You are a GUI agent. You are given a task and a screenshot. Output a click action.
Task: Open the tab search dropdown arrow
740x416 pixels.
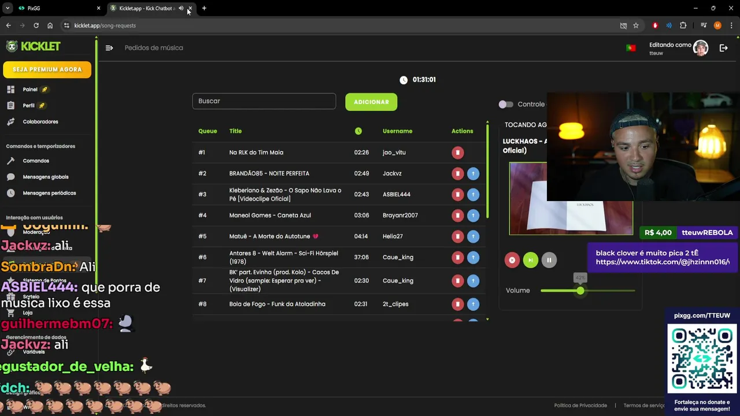click(x=8, y=8)
